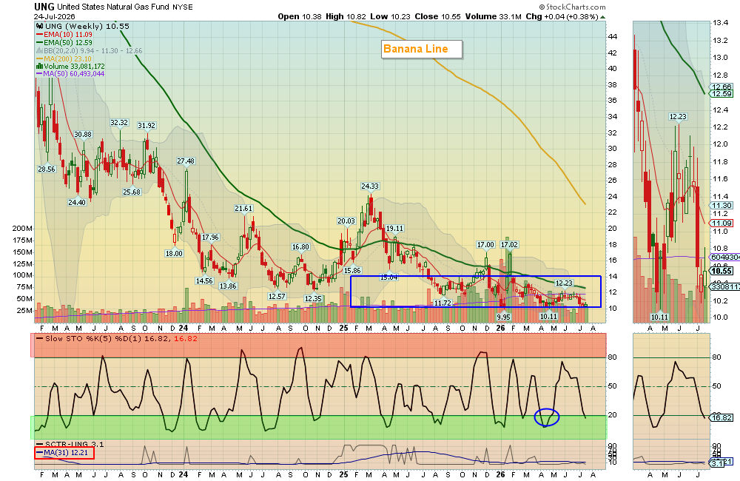Screen dimensions: 740x481
Task: Click the 28.56 low price label
Action: click(47, 169)
